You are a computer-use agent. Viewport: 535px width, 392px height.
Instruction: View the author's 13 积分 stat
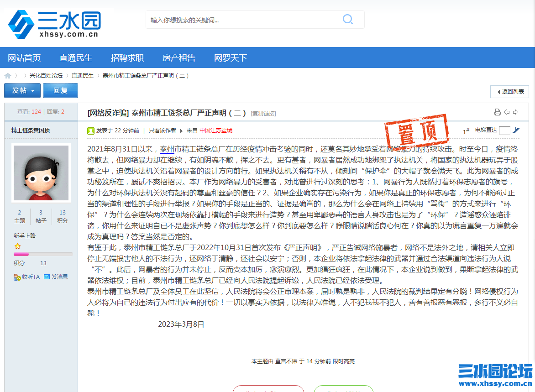point(63,217)
